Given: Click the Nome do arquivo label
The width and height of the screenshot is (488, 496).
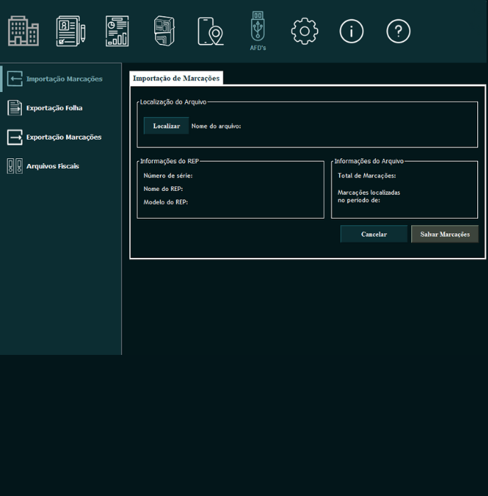Looking at the screenshot, I should click(216, 126).
